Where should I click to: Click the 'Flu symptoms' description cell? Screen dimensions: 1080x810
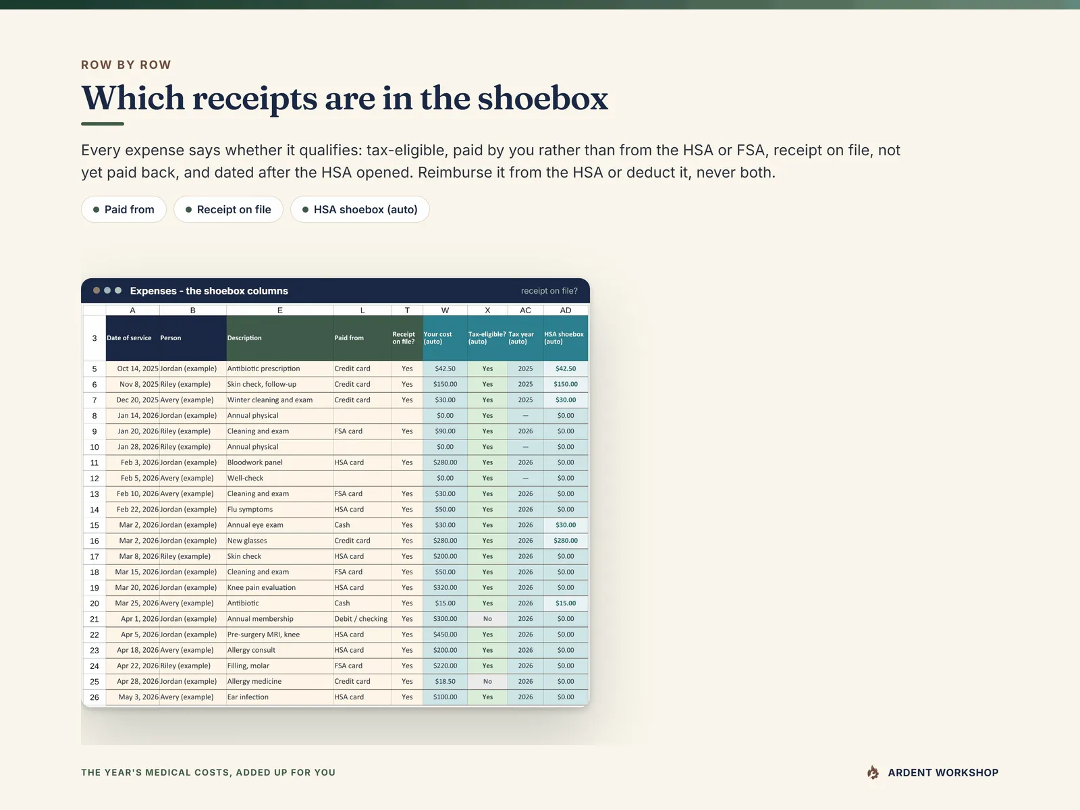tap(280, 510)
